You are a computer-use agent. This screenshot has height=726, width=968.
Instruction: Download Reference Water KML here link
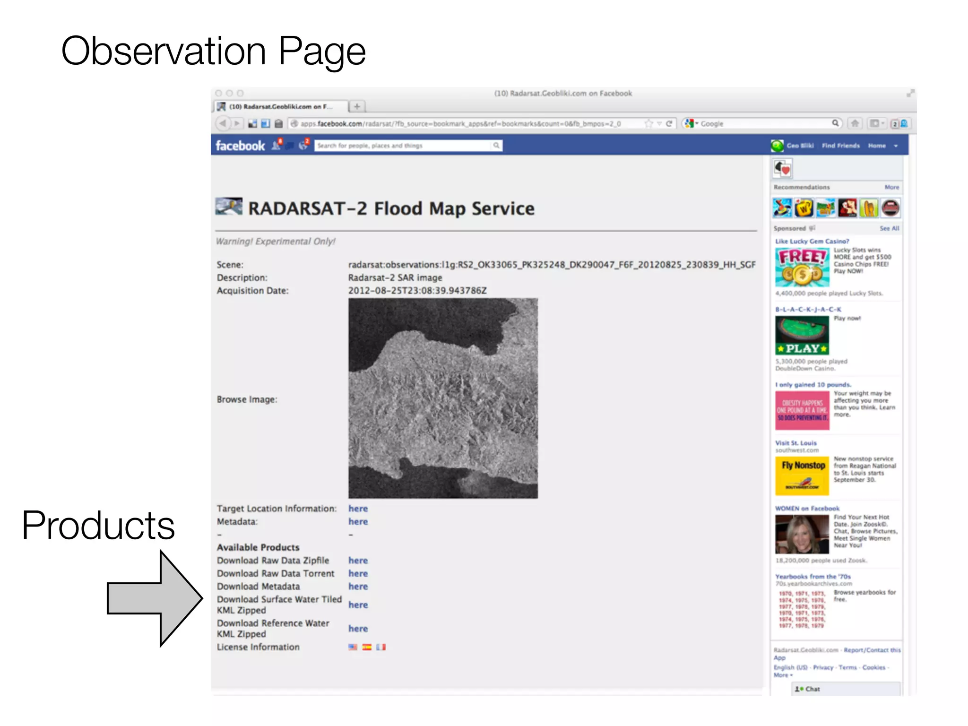point(358,629)
